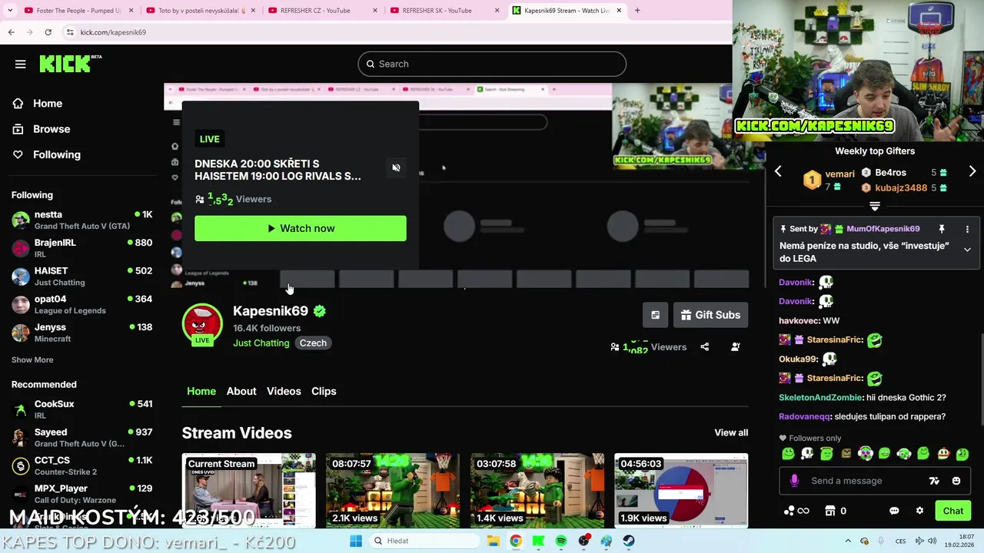Open Spotify from the taskbar
This screenshot has height=553, width=984.
click(561, 541)
